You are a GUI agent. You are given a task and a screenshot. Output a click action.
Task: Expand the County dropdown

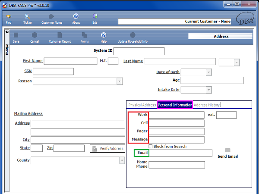pos(122,160)
